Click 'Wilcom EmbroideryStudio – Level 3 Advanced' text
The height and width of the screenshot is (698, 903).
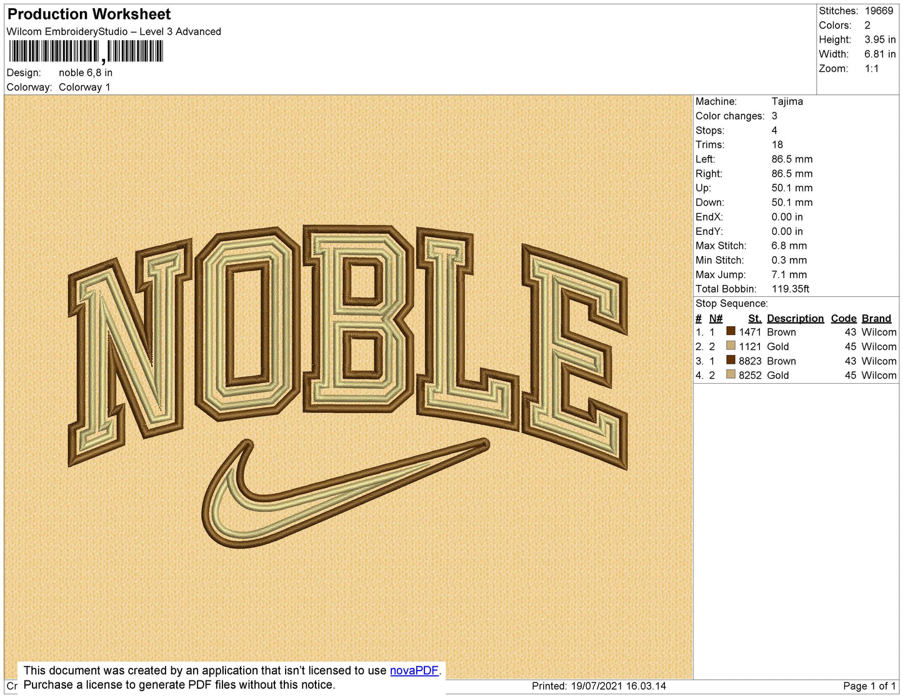[114, 32]
